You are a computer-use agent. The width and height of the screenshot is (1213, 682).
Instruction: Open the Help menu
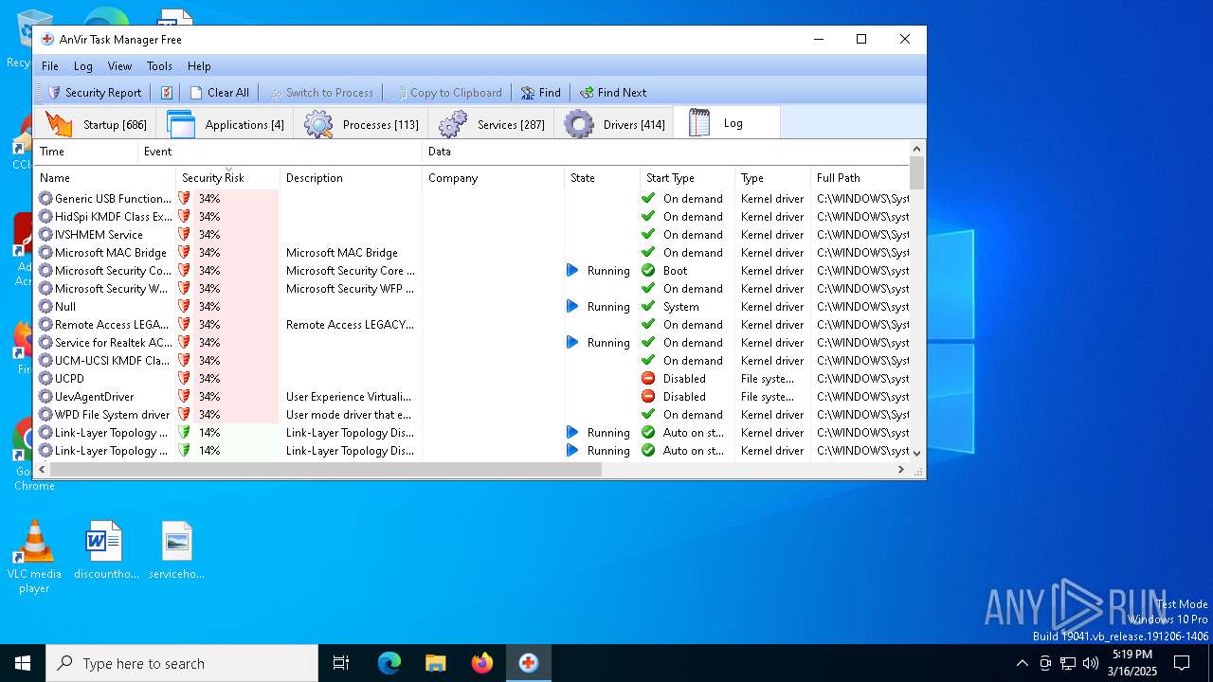(x=199, y=66)
